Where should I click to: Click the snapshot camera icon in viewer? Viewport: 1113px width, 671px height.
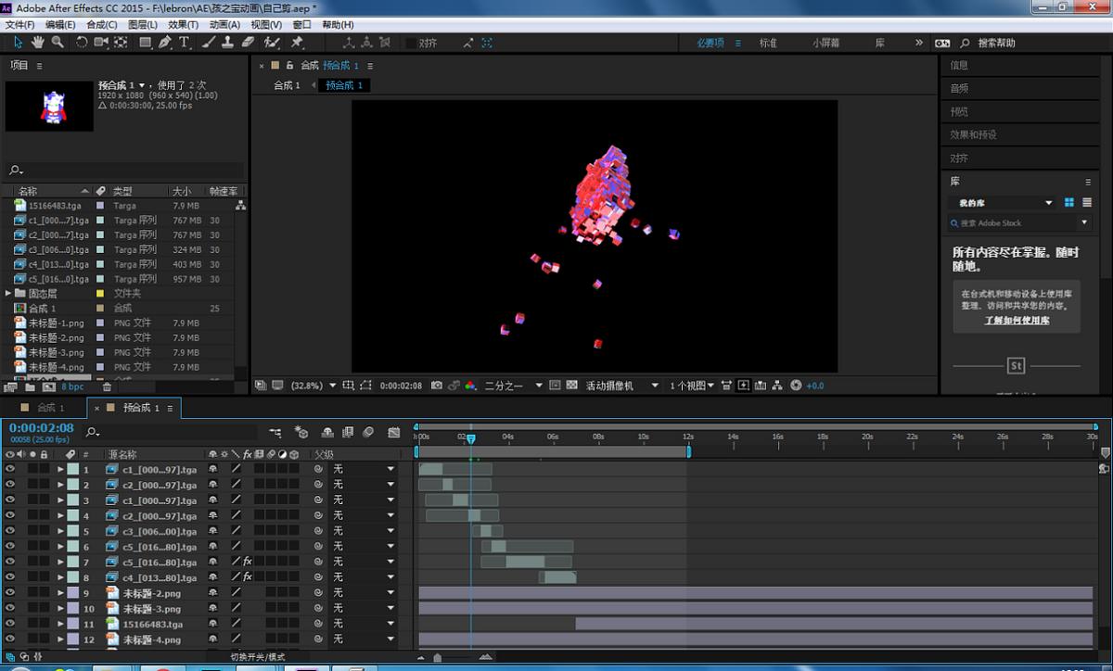coord(436,386)
